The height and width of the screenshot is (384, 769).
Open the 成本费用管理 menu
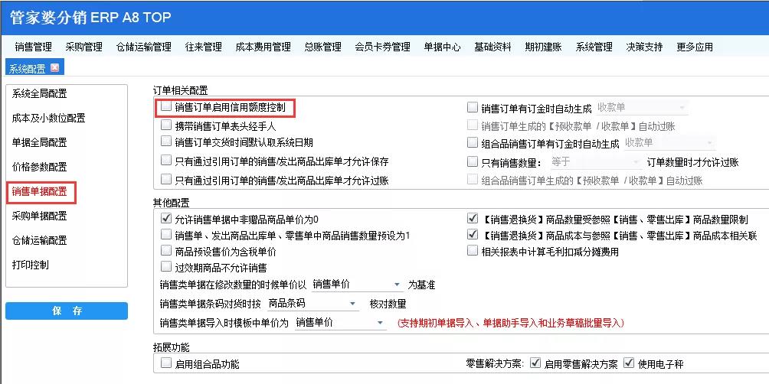263,47
